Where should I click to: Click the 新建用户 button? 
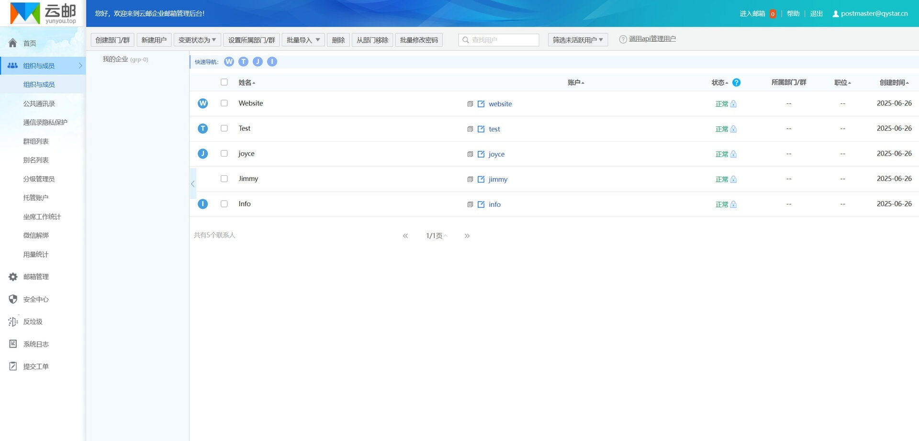click(154, 40)
